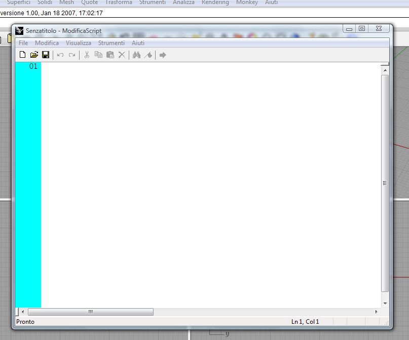The height and width of the screenshot is (340, 409).
Task: Open Strumenti menu in ModificaScript
Action: click(x=111, y=43)
